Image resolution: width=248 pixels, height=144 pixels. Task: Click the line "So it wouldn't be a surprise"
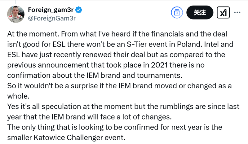click(119, 86)
